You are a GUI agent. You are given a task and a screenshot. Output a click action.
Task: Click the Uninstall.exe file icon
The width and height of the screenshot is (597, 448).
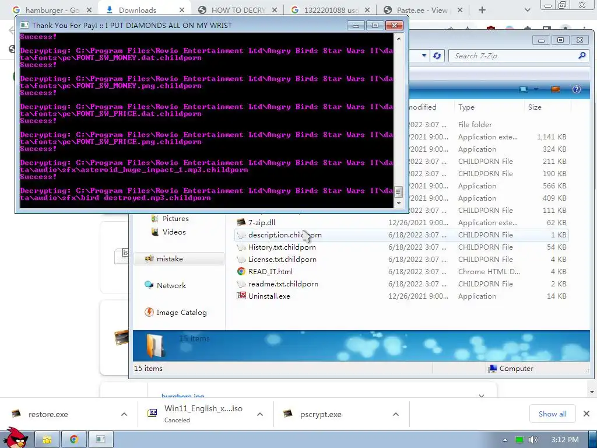241,296
